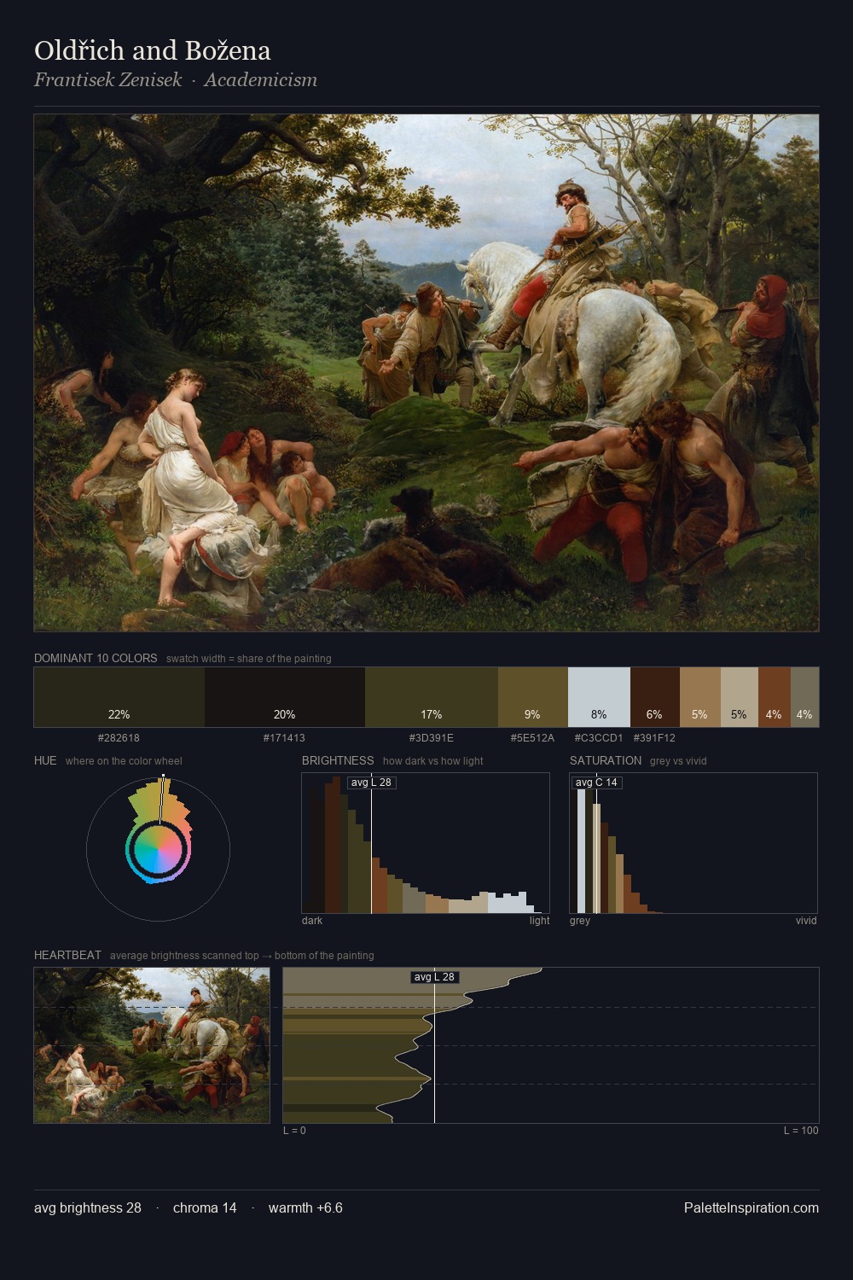Click the 'vivid' axis label

coord(806,921)
